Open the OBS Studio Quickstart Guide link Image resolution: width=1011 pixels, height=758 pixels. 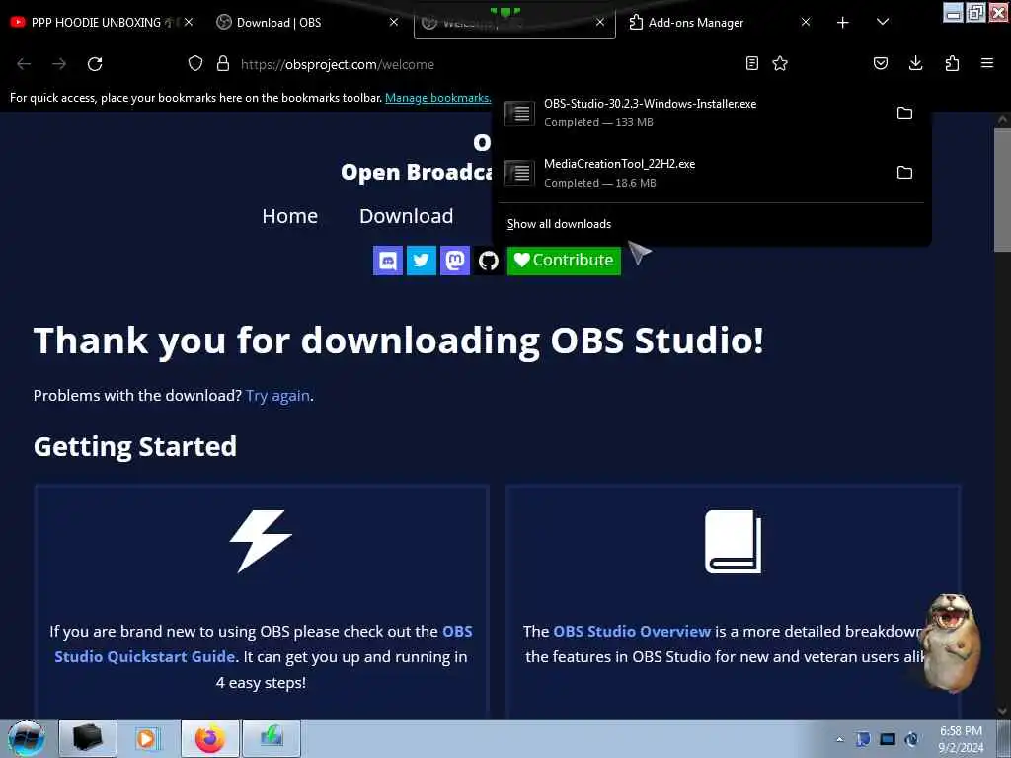click(x=263, y=644)
